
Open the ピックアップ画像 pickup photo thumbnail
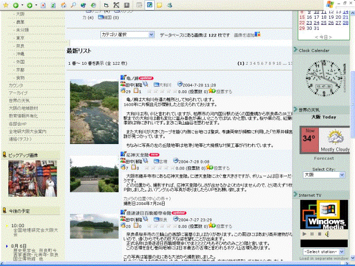(x=33, y=178)
